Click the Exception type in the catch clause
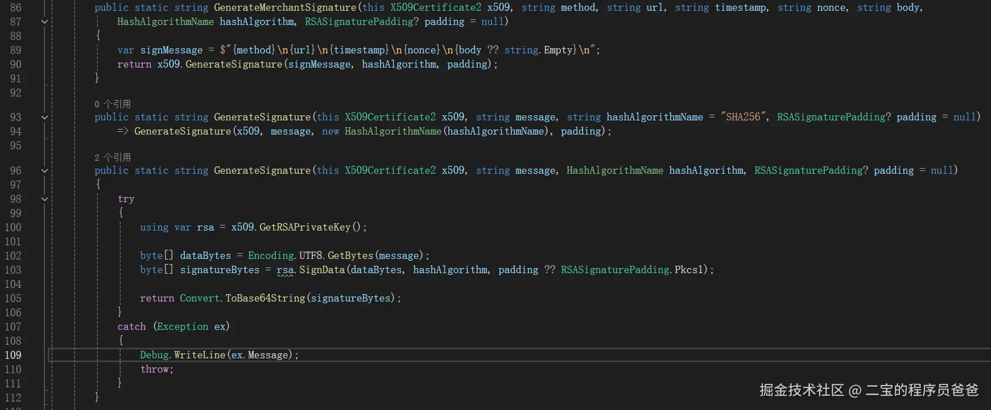 pos(183,327)
